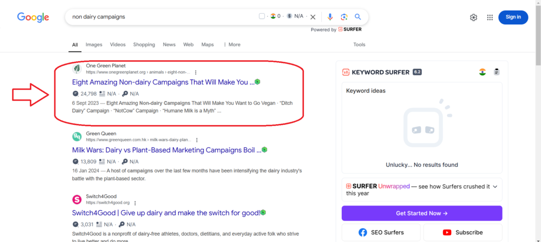
Task: Start voice search with microphone icon
Action: point(330,17)
